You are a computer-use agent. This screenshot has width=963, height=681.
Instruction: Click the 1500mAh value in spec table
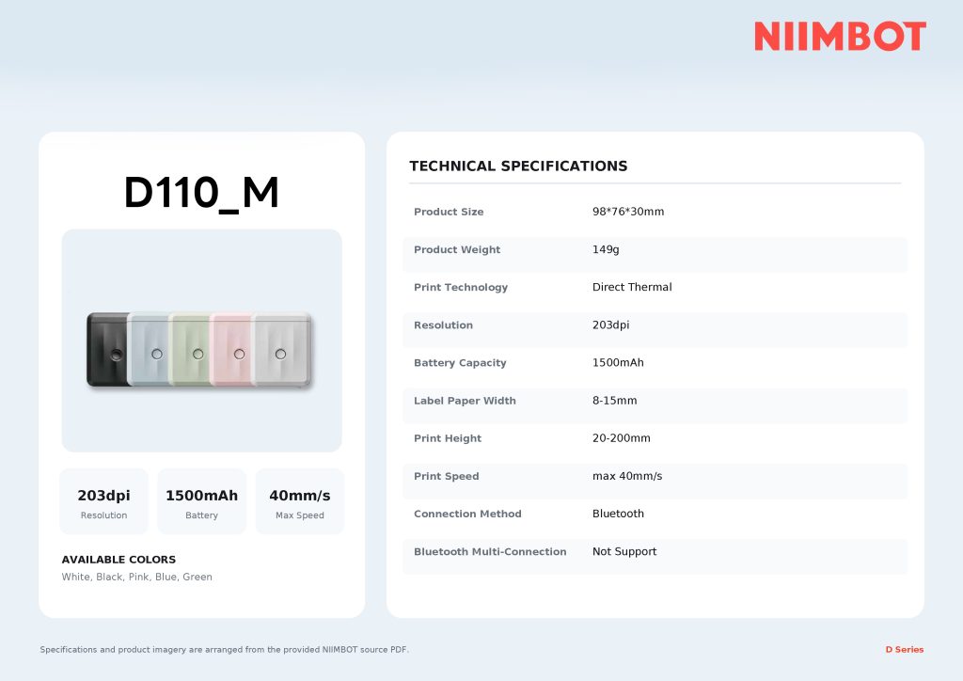click(x=618, y=362)
